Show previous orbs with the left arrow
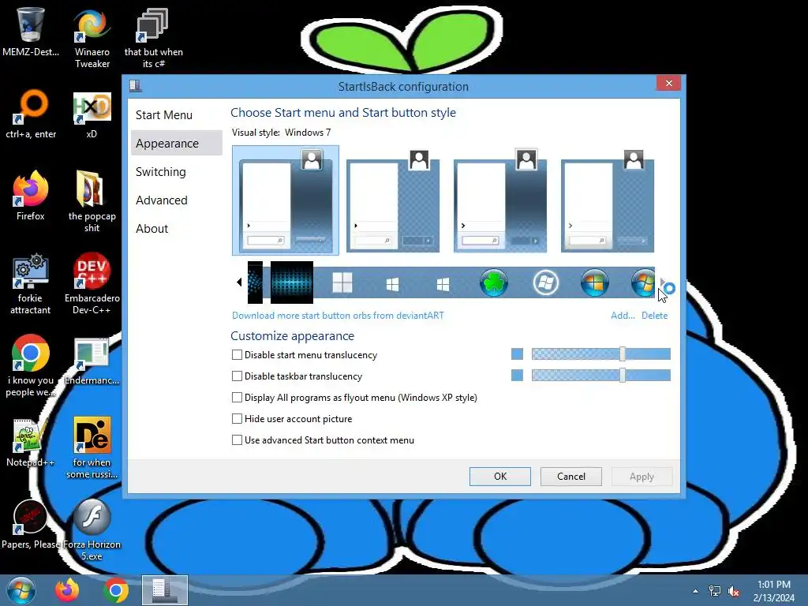Image resolution: width=808 pixels, height=606 pixels. point(239,282)
